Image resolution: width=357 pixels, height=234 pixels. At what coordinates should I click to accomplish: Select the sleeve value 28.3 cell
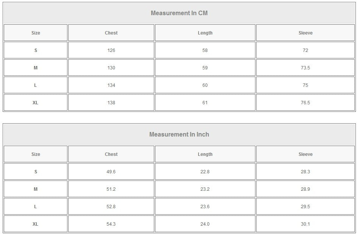pos(305,172)
